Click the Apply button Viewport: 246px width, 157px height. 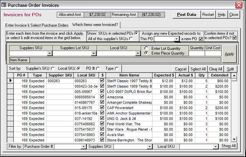[x=229, y=54]
